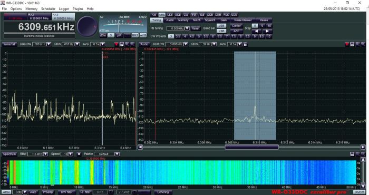The image size is (369, 195).
Task: Click the Center button
Action: point(236,26)
